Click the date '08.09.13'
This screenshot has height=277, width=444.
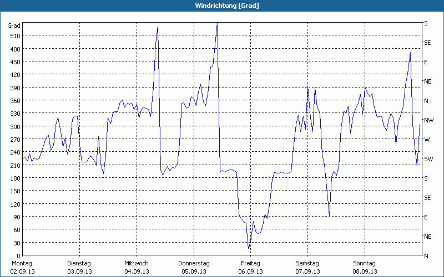point(365,271)
